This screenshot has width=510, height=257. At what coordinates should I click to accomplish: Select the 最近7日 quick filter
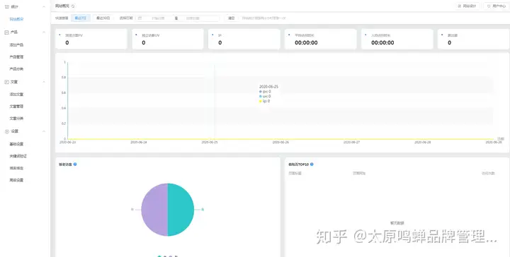pos(80,18)
